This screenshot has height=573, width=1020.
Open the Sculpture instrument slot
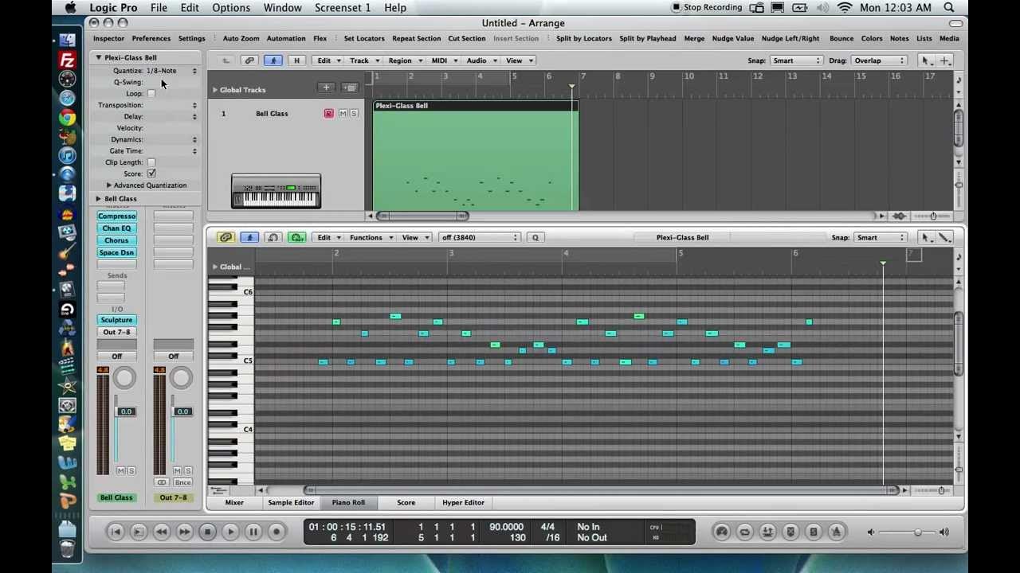(116, 320)
